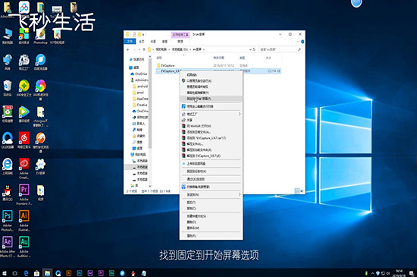The image size is (417, 277).
Task: Click the Windows Start button
Action: pos(5,273)
